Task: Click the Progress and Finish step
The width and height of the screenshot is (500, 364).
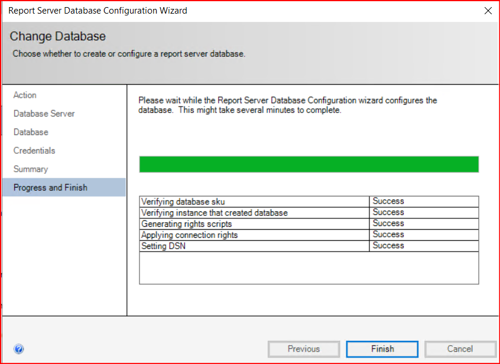Action: tap(51, 188)
